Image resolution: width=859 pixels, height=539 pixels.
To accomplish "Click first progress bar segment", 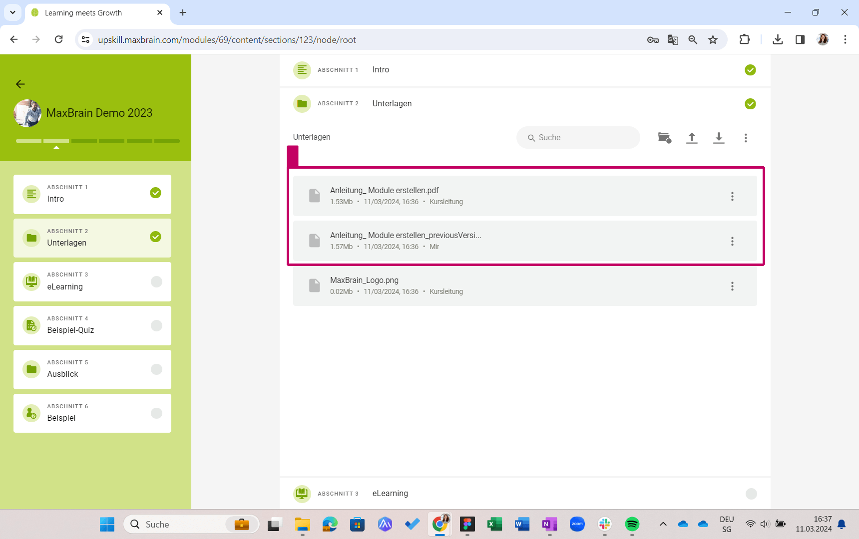I will pos(28,141).
